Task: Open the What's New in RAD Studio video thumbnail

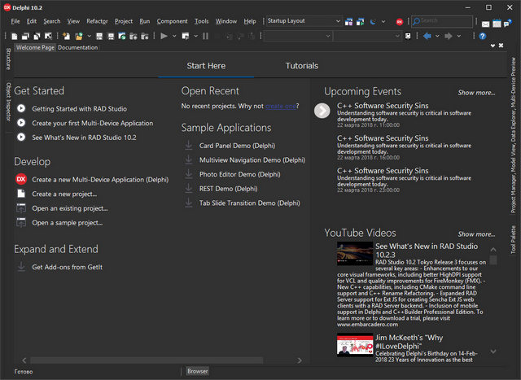Action: [354, 254]
